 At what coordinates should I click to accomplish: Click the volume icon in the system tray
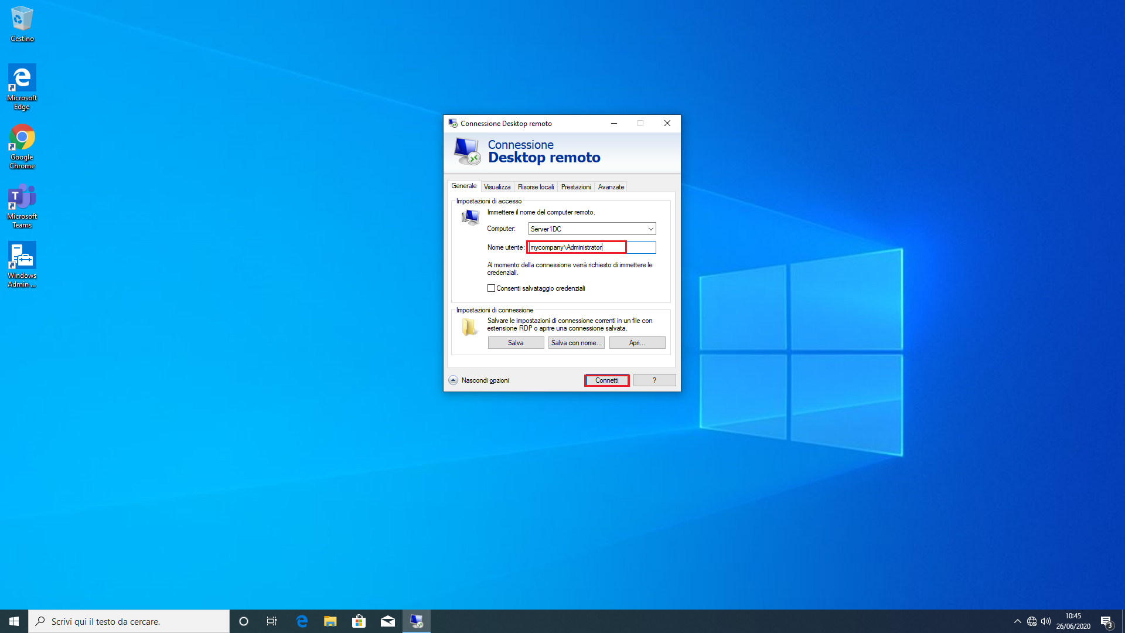coord(1046,621)
